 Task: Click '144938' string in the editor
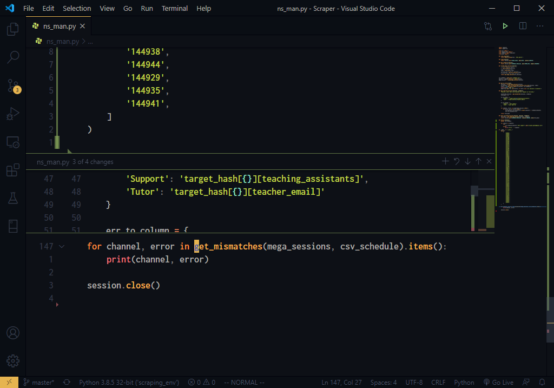(x=145, y=52)
